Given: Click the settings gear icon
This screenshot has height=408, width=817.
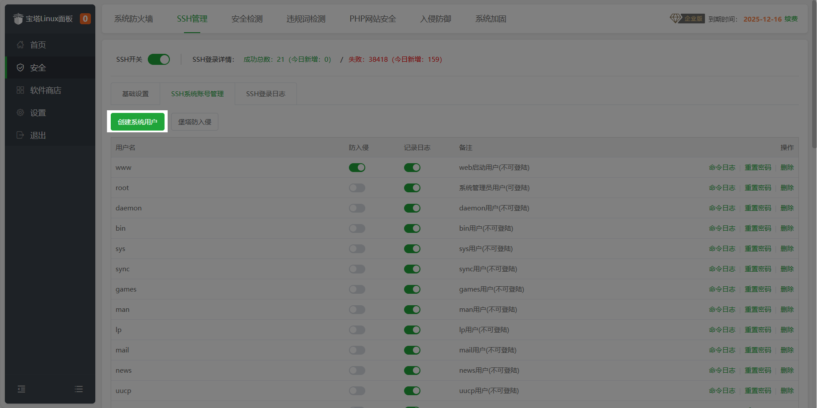Looking at the screenshot, I should point(20,112).
